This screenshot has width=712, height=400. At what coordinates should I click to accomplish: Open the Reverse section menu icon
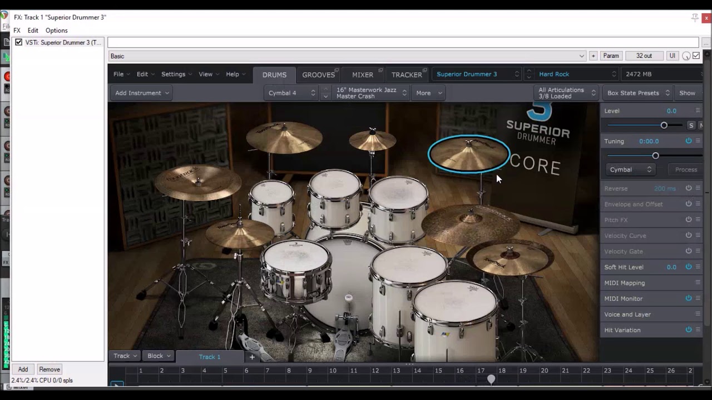click(x=698, y=188)
